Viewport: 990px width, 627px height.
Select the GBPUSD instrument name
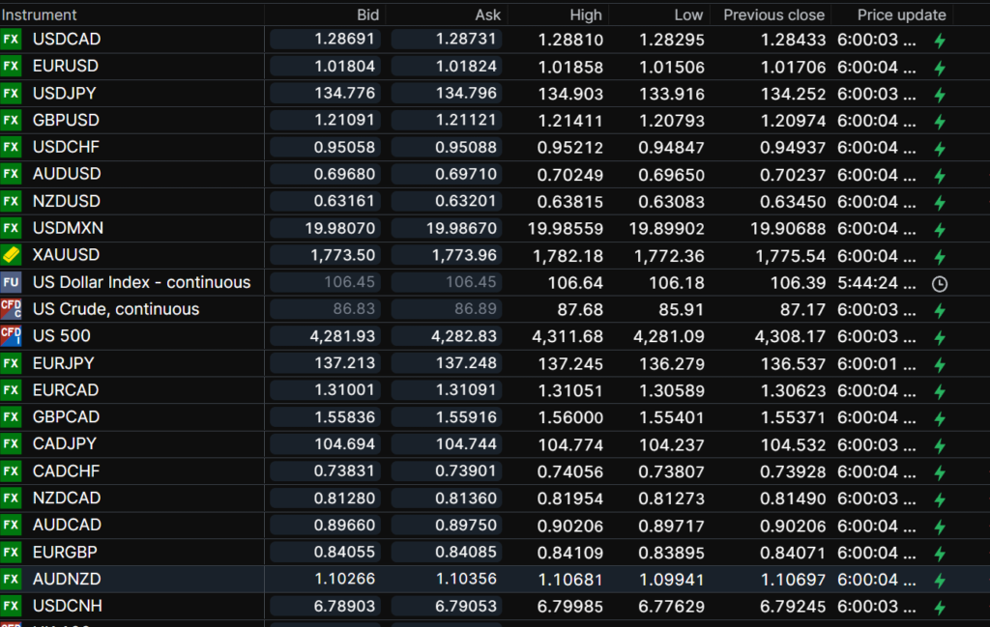66,120
